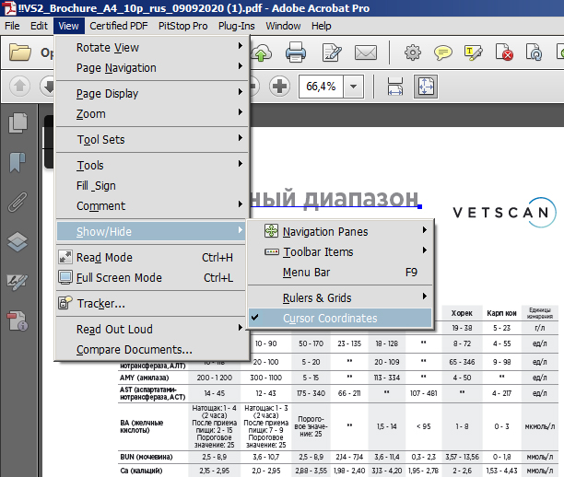This screenshot has height=477, width=564.
Task: Click AMY (амилаза) row label
Action: [x=145, y=378]
